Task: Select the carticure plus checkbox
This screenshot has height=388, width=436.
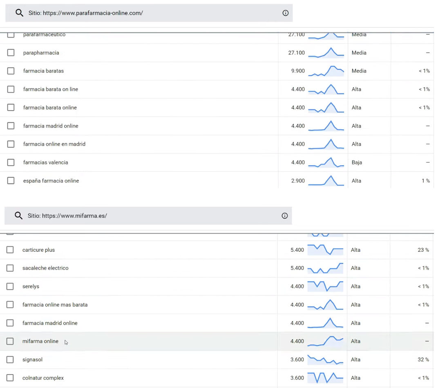Action: click(x=10, y=250)
